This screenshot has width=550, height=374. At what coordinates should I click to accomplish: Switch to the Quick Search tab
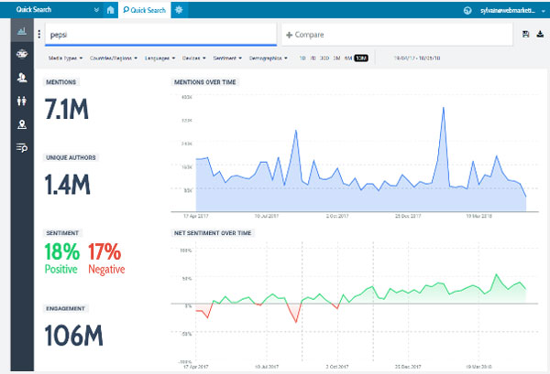pos(145,10)
